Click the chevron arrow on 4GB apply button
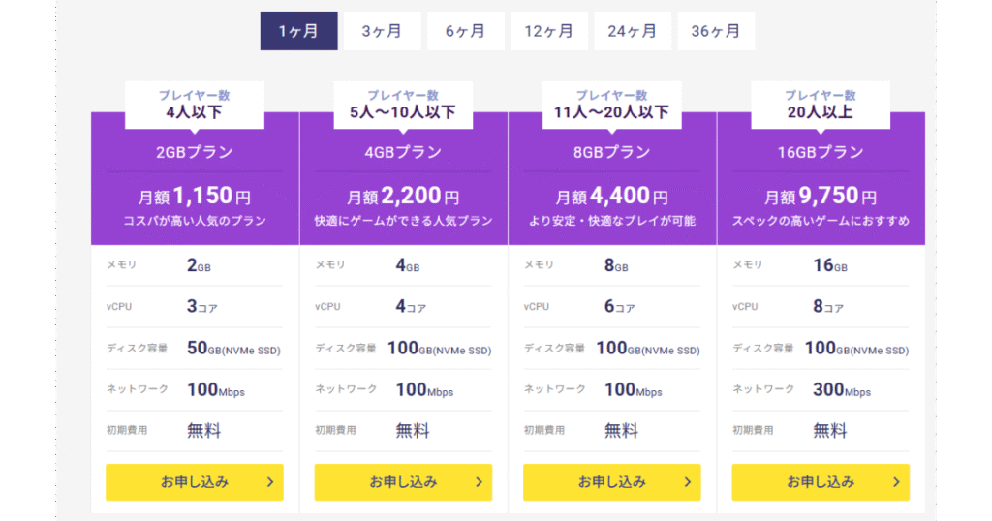This screenshot has width=992, height=521. point(479,482)
